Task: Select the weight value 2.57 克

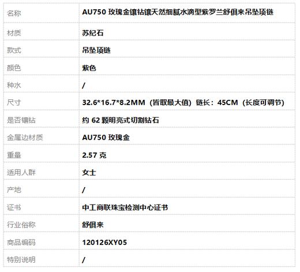Action: coord(94,155)
